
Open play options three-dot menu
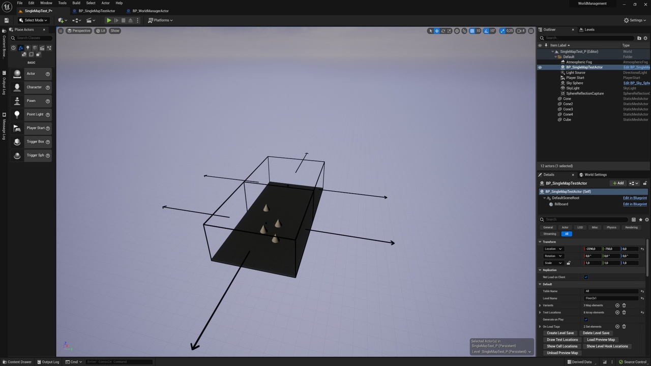click(x=137, y=20)
